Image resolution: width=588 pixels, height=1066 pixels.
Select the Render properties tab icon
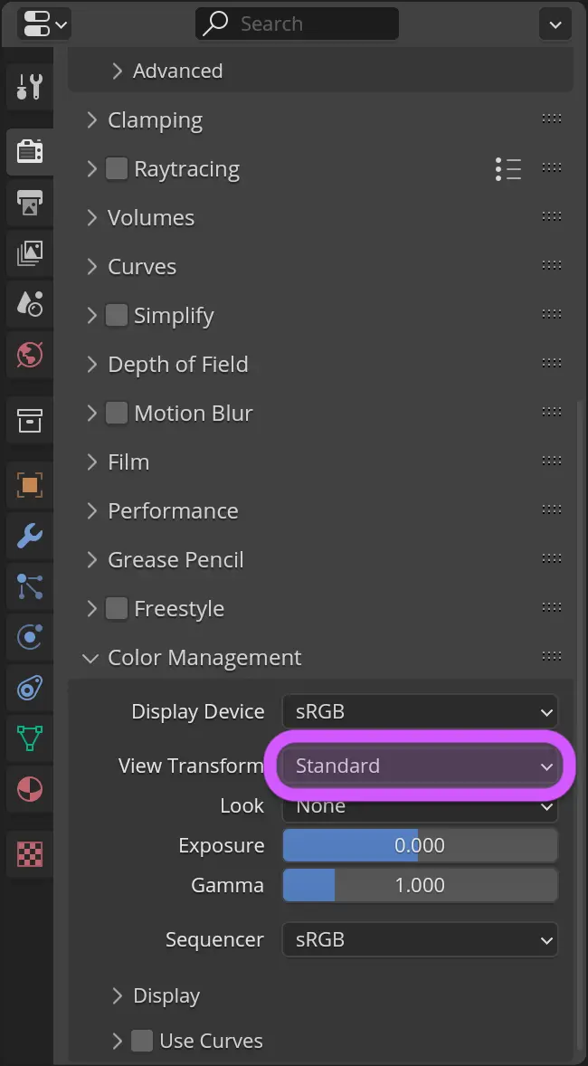29,151
